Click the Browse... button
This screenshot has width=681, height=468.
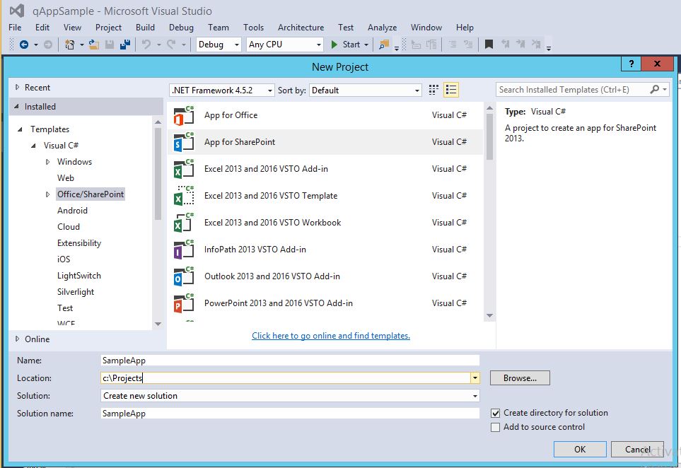tap(520, 378)
